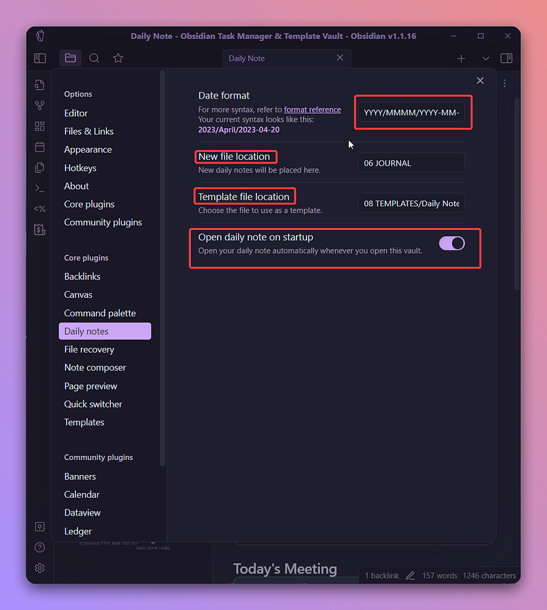The width and height of the screenshot is (547, 610).
Task: Open Banners plugin settings
Action: point(80,476)
